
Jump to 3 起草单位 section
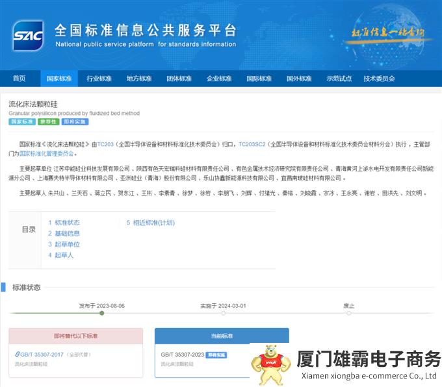point(64,244)
